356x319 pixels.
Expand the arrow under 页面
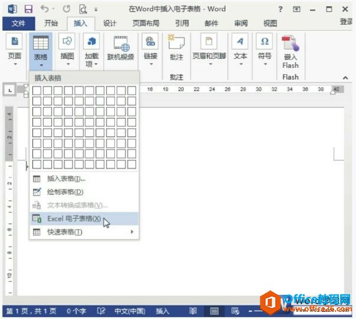pyautogui.click(x=15, y=64)
